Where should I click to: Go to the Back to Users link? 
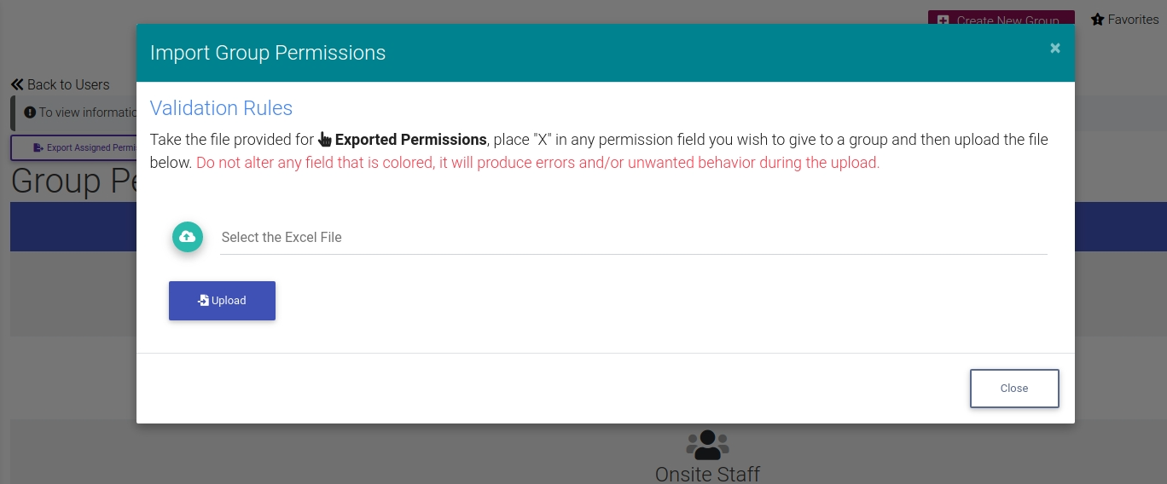pyautogui.click(x=68, y=84)
